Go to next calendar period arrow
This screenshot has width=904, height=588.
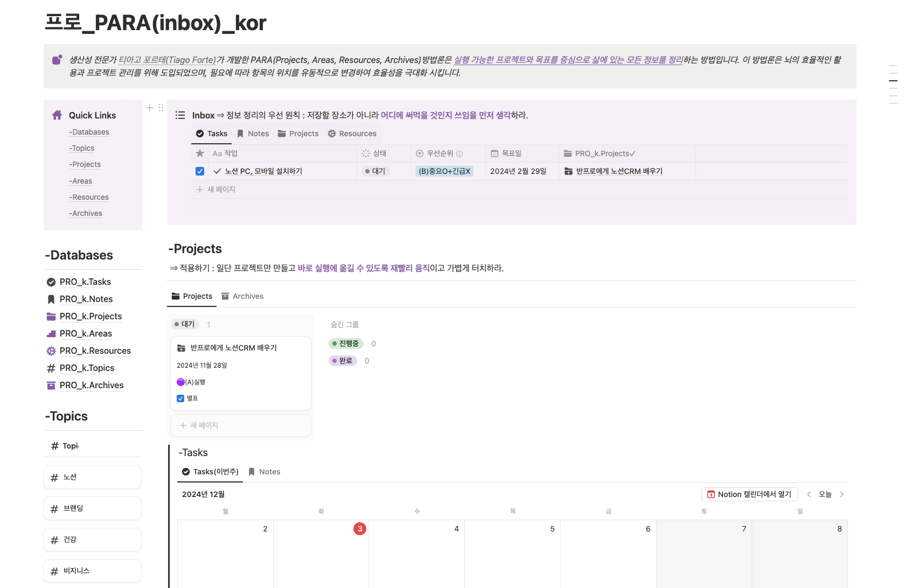point(842,494)
